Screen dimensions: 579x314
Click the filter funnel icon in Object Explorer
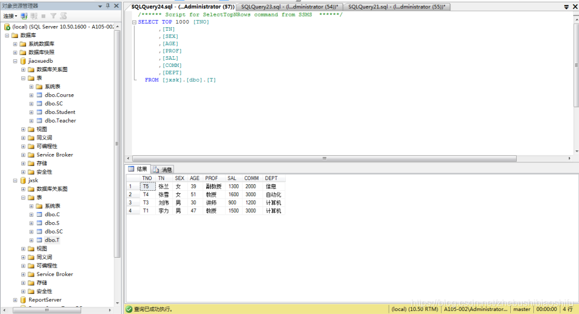coord(53,16)
